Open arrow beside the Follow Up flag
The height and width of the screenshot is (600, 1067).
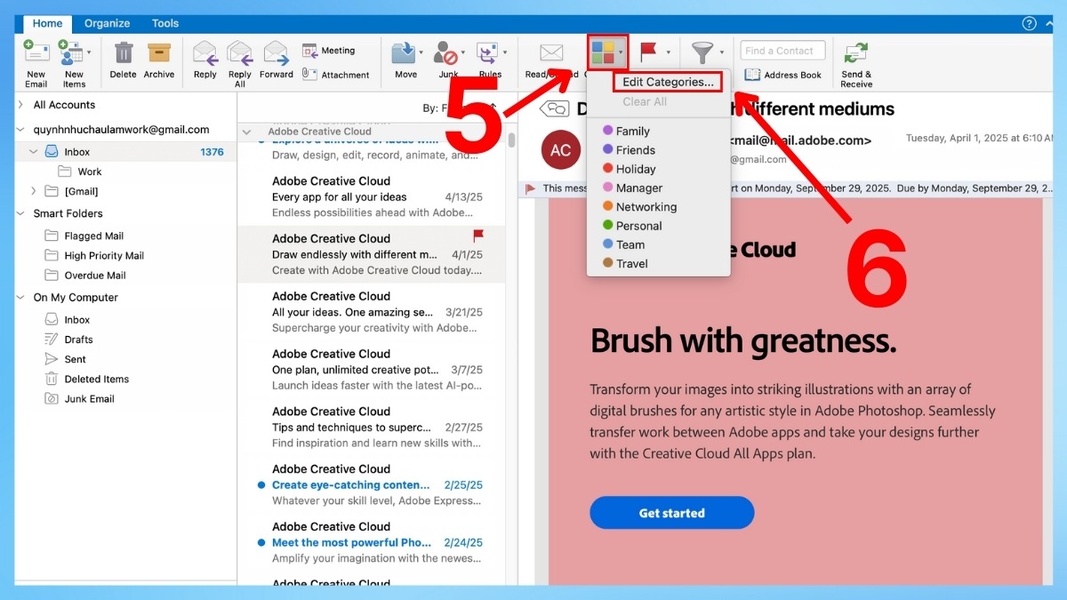coord(668,53)
